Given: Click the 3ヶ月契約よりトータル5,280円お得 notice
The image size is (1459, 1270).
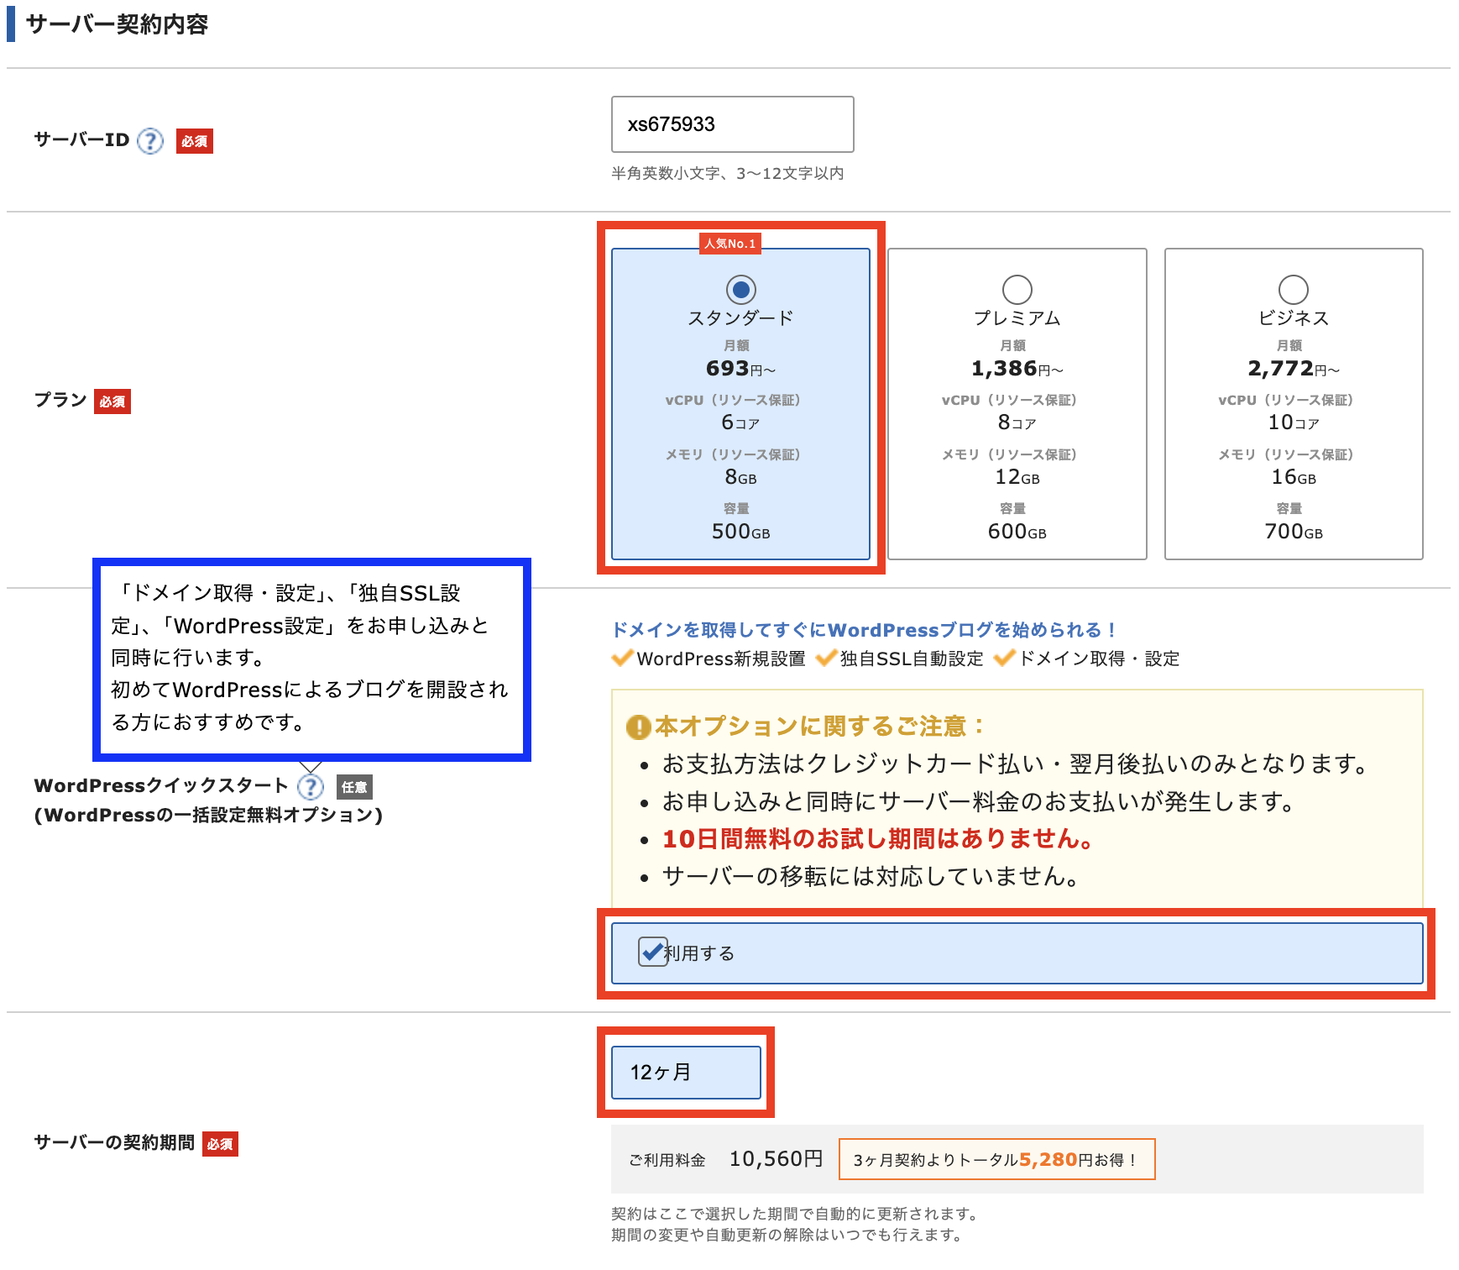Looking at the screenshot, I should pos(996,1159).
